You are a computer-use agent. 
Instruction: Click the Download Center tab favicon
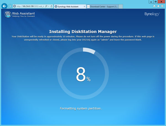click(88, 7)
